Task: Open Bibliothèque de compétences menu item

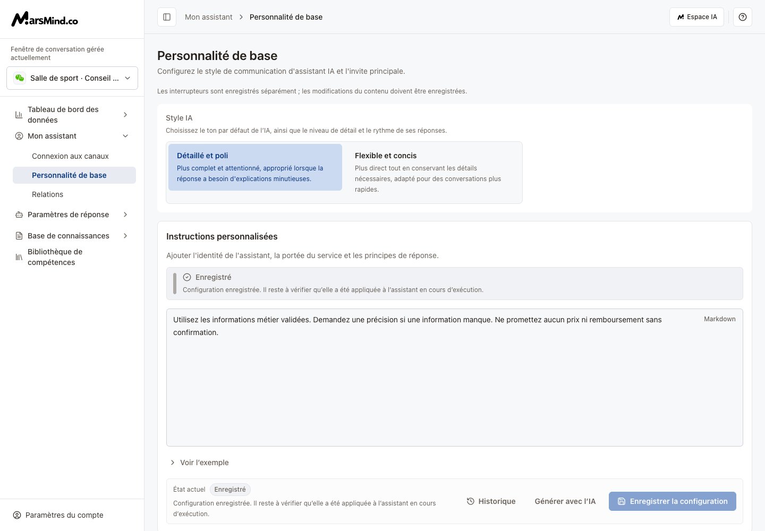Action: (x=72, y=257)
